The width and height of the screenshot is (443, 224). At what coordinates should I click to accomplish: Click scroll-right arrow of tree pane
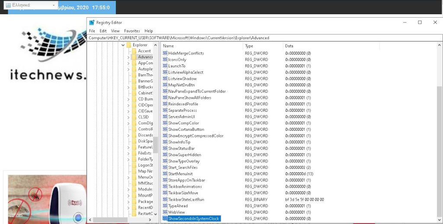(150, 220)
